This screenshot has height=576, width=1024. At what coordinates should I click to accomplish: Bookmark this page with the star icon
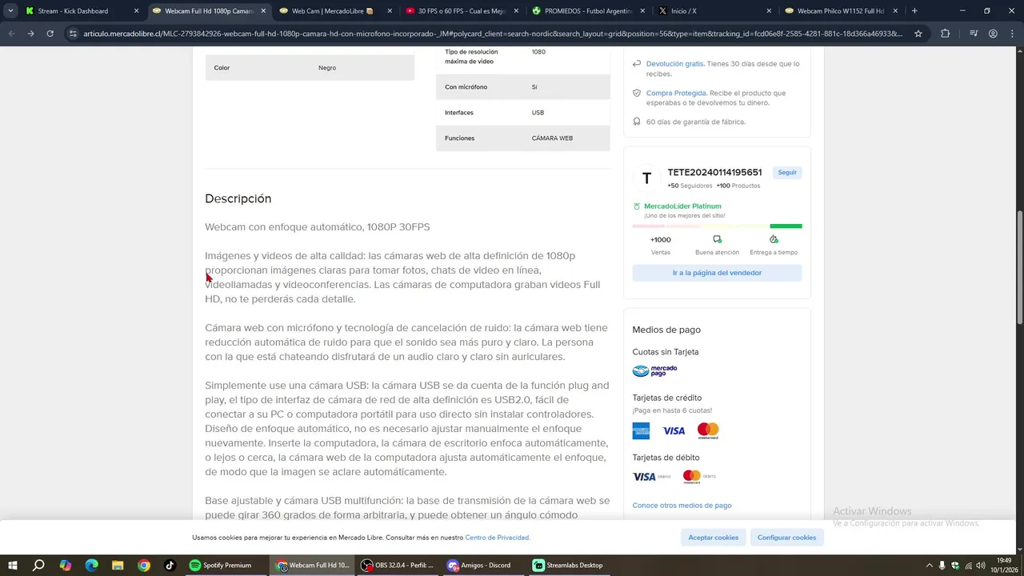[918, 34]
